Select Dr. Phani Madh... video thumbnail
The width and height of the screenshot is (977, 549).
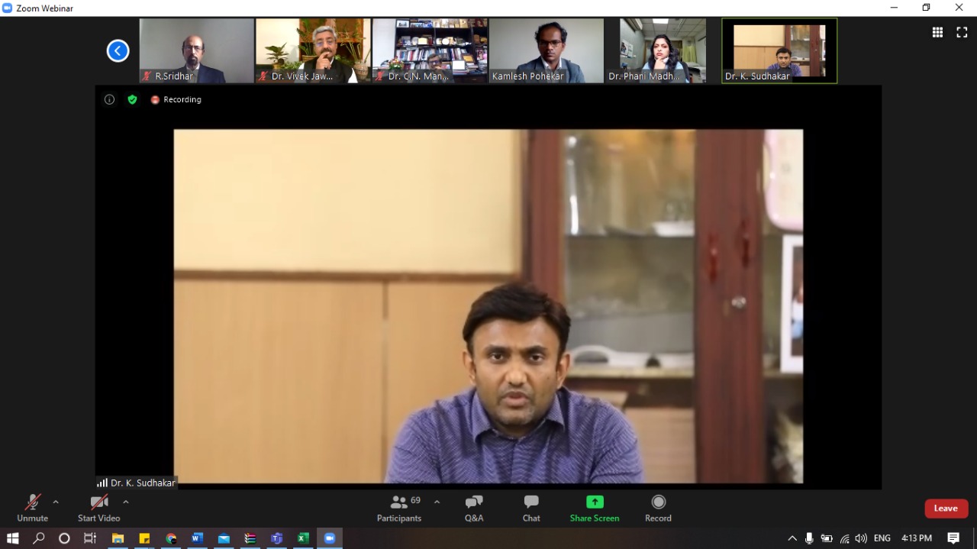(x=663, y=50)
